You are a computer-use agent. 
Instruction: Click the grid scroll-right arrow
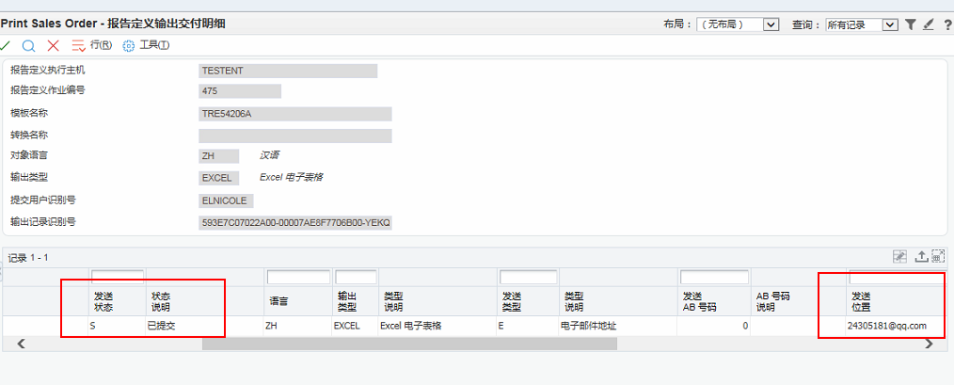pos(929,345)
